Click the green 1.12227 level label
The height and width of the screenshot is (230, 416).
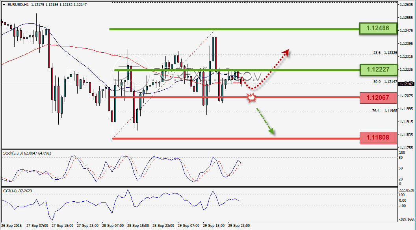(378, 70)
